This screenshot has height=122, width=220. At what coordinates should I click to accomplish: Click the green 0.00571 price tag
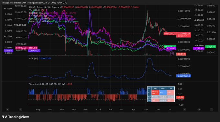211,47
